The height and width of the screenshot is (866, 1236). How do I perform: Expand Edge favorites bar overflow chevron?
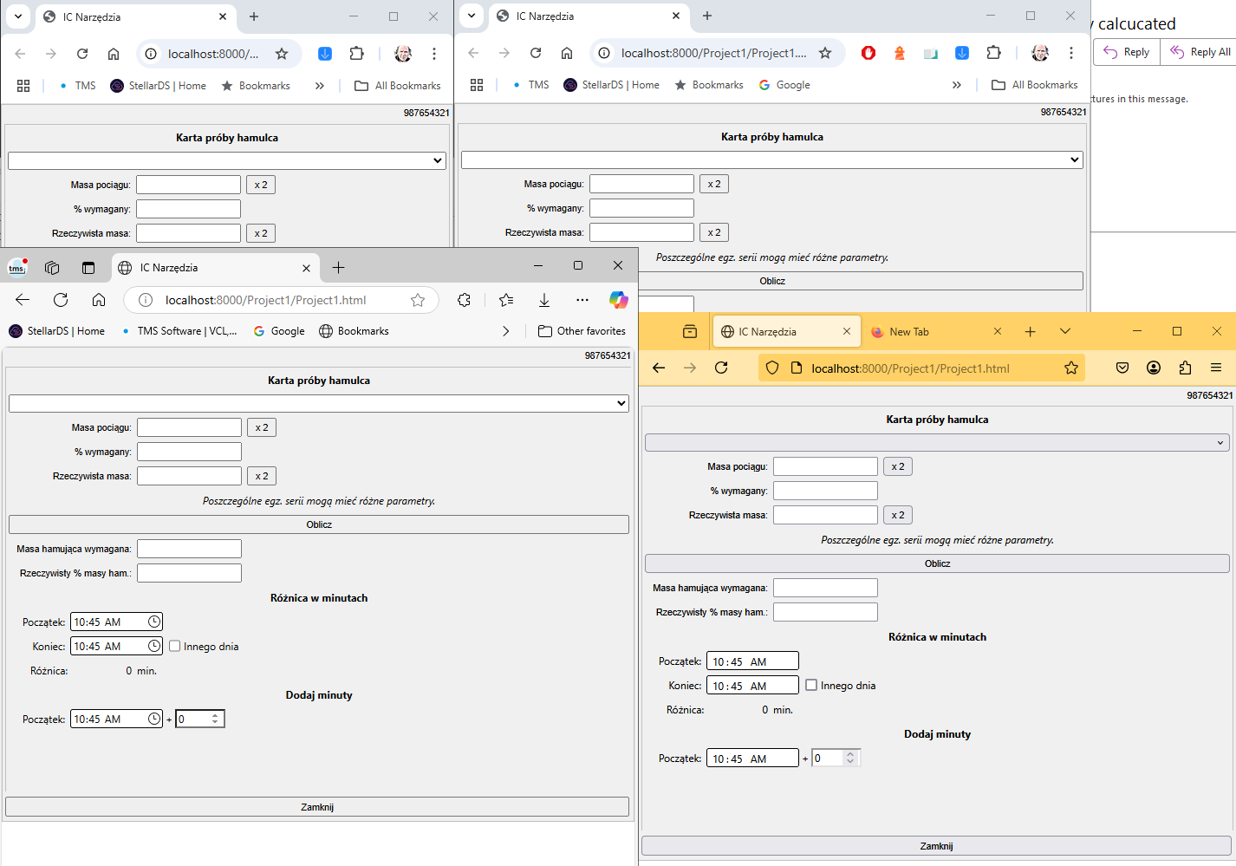[506, 331]
